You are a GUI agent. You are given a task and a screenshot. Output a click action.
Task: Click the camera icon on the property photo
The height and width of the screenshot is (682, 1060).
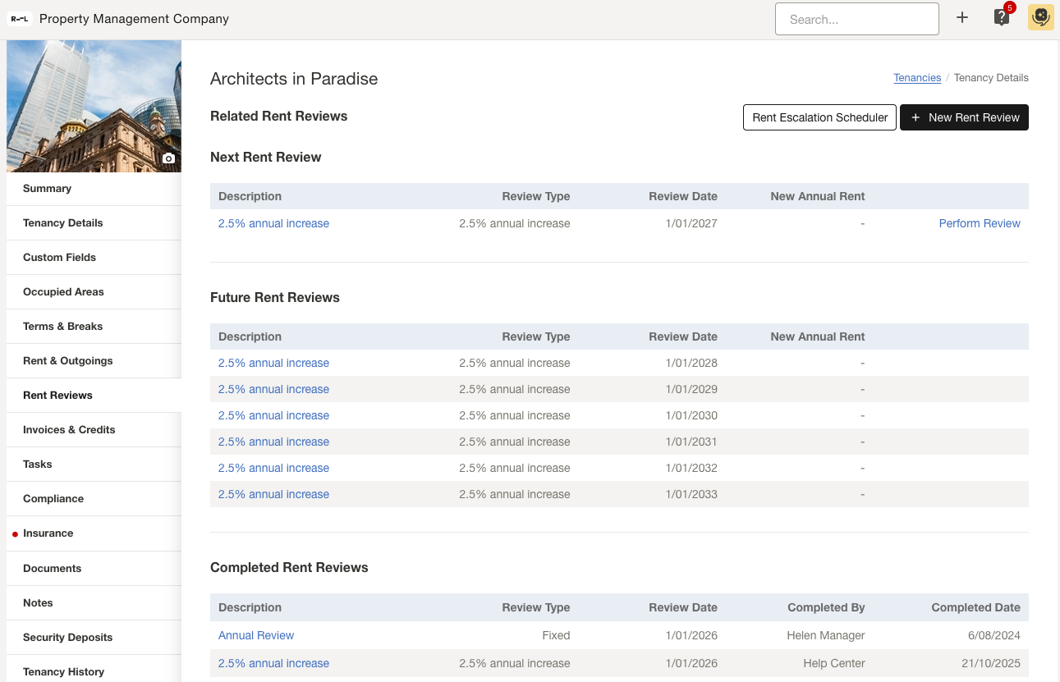(168, 158)
